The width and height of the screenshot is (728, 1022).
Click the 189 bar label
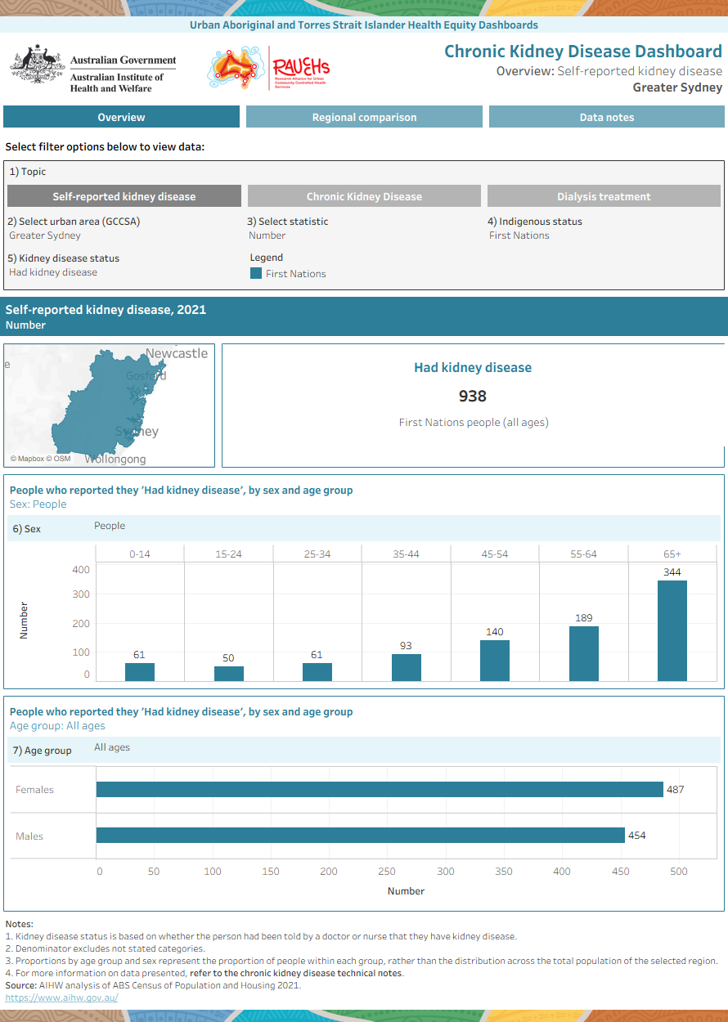coord(584,618)
